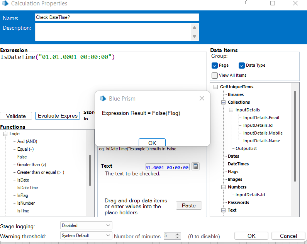Enable the View All Items checkbox

215,76
